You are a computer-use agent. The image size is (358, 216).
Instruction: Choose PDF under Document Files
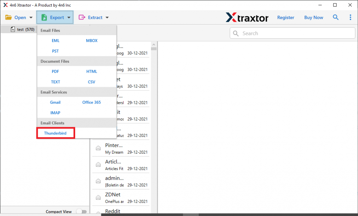[55, 71]
